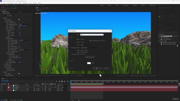Toggle the Preview checkbox in Solid Settings

pos(70,68)
